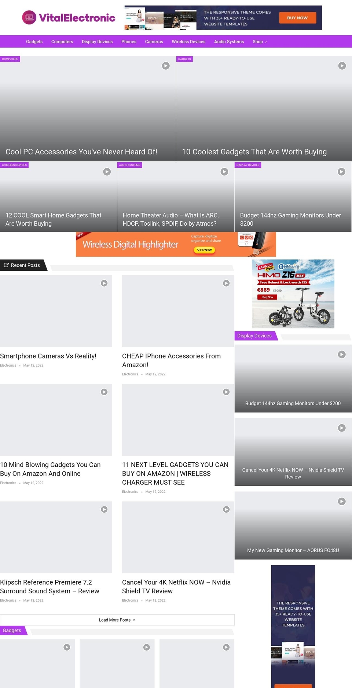Open Cool PC Accessories You've Never Heard Of article

(81, 152)
